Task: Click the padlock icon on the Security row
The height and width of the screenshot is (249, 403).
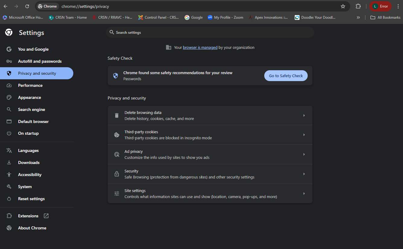Action: click(117, 174)
